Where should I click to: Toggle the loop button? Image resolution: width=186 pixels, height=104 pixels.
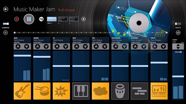[41, 19]
